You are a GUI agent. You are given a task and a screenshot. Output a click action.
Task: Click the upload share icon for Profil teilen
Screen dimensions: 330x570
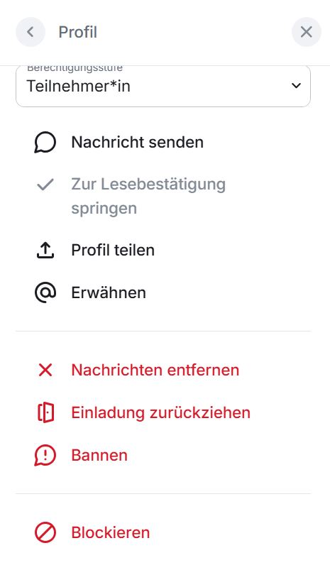click(x=45, y=250)
